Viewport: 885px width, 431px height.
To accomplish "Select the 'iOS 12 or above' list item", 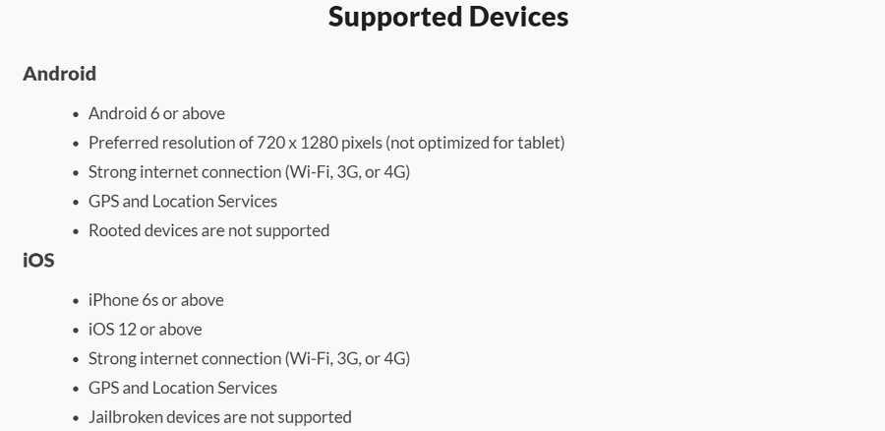I will pos(145,330).
